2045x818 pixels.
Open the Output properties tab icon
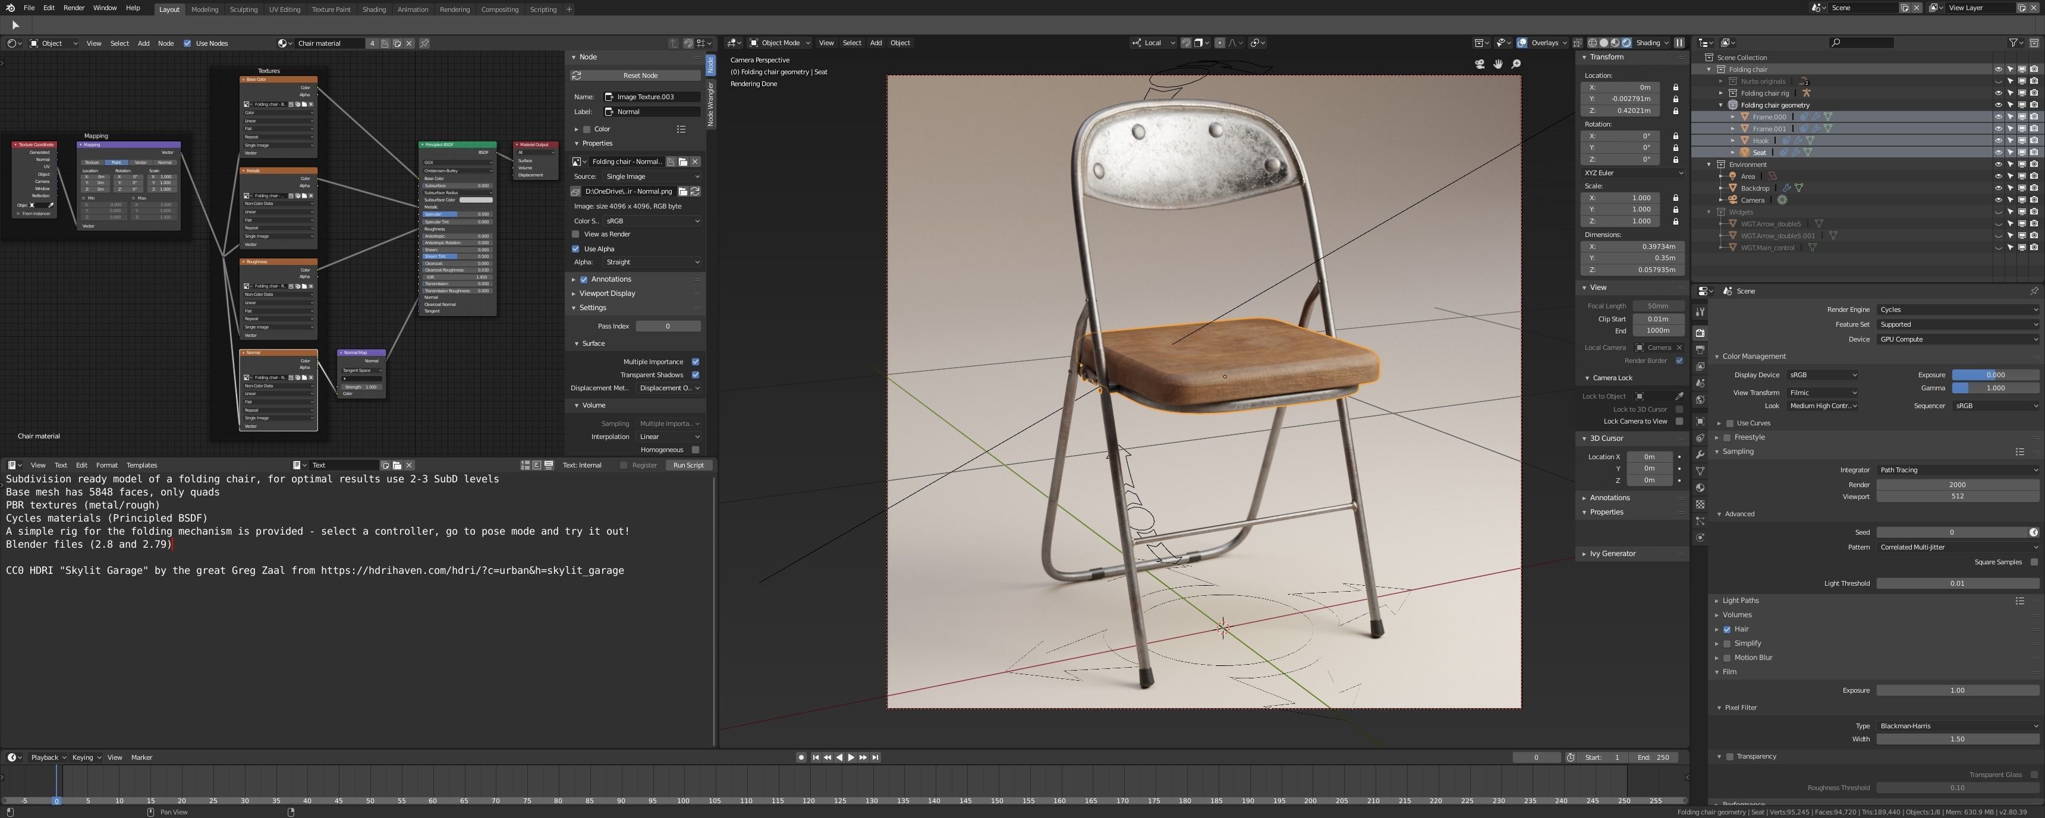point(1700,349)
